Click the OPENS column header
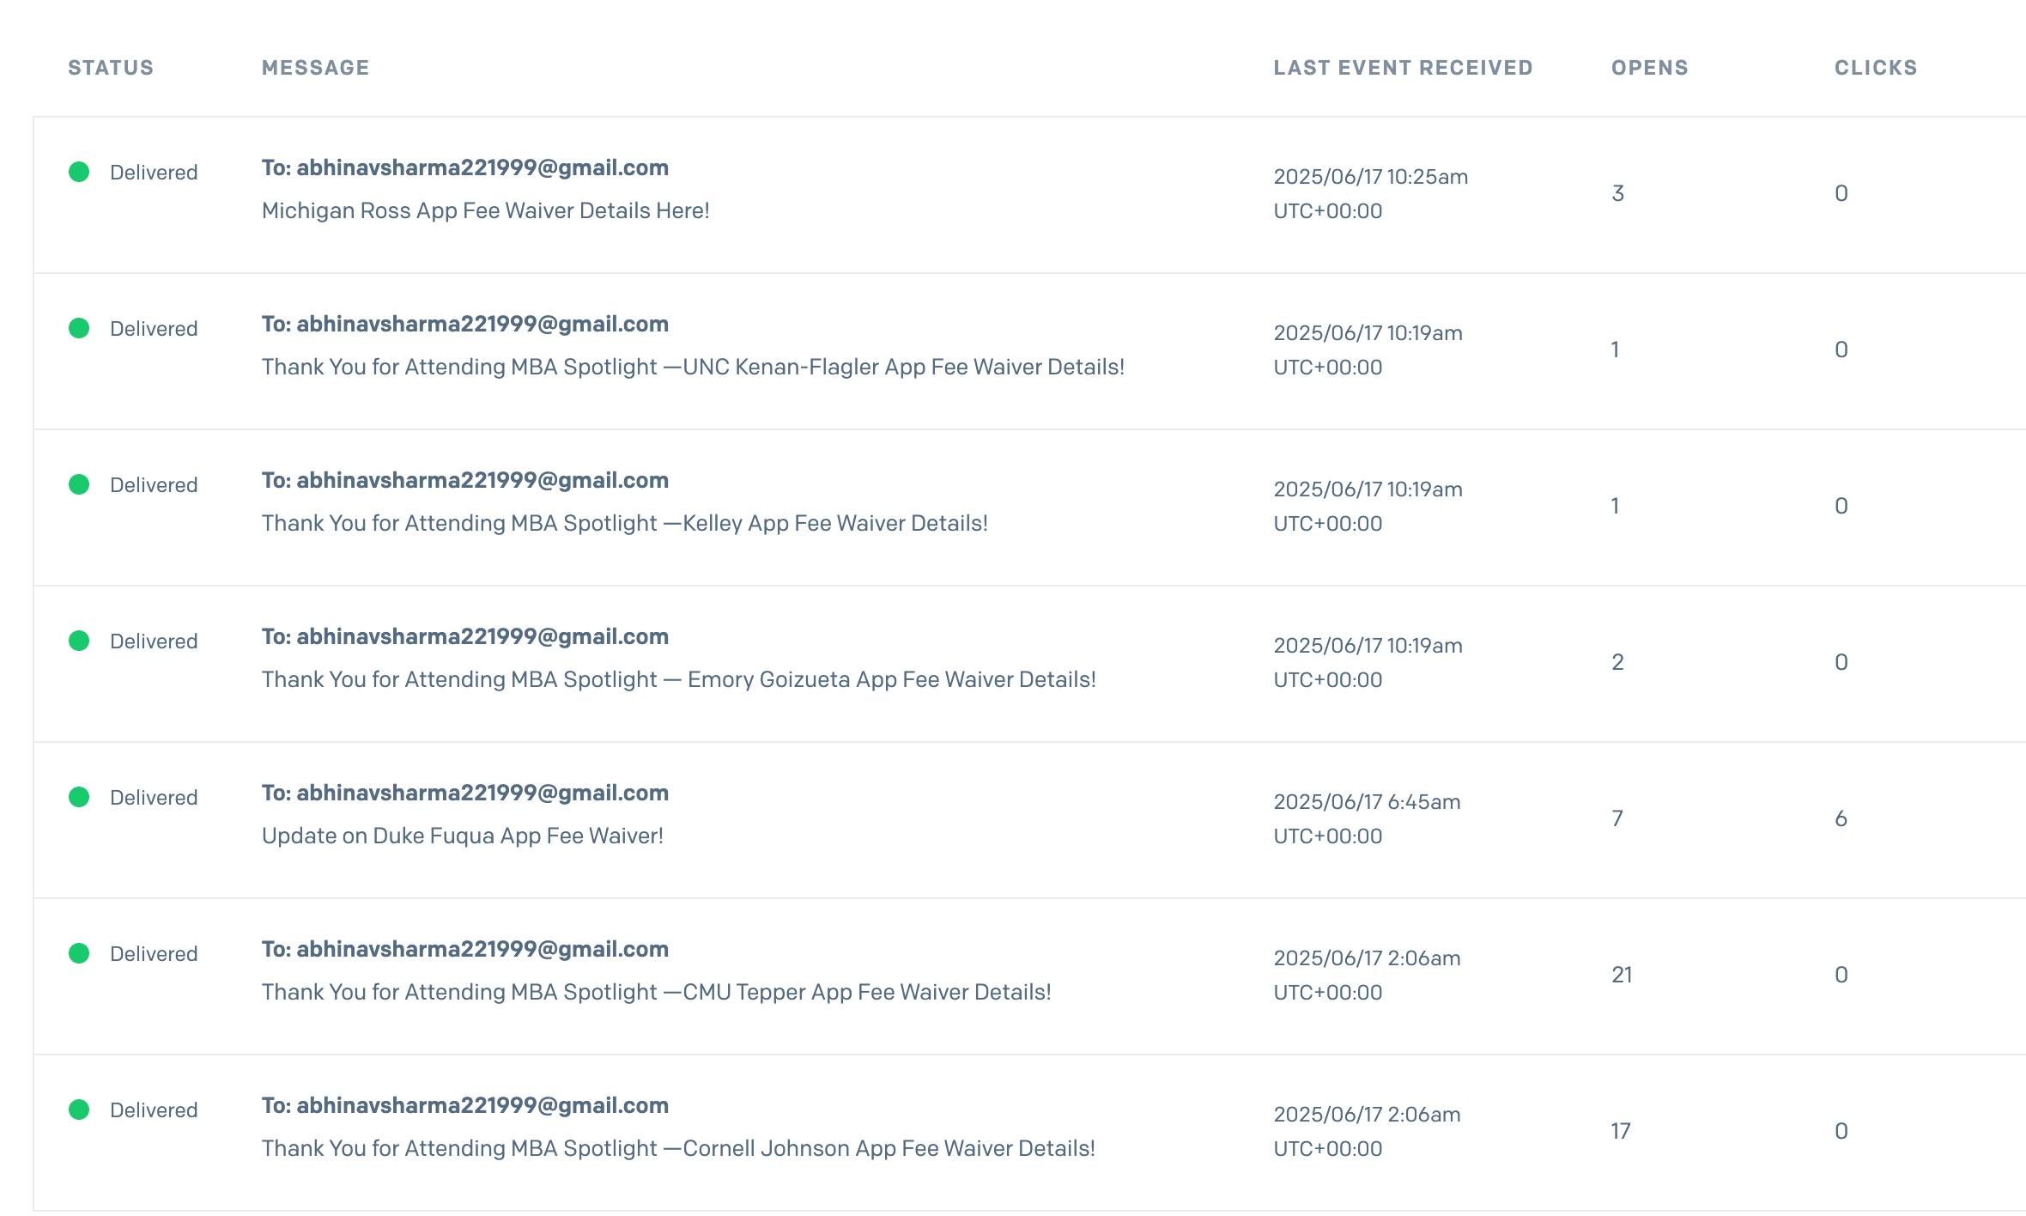The height and width of the screenshot is (1216, 2026). (x=1649, y=68)
